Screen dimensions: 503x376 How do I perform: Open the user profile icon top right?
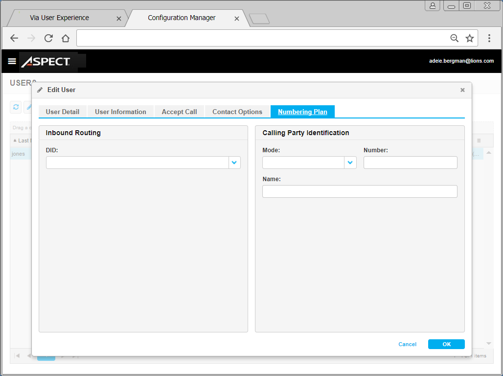[x=432, y=5]
